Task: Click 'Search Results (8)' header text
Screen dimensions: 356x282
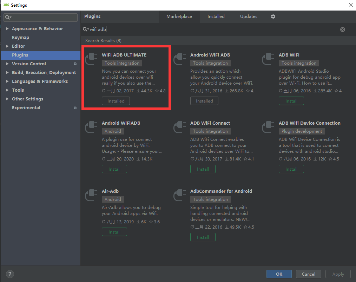Action: 103,41
